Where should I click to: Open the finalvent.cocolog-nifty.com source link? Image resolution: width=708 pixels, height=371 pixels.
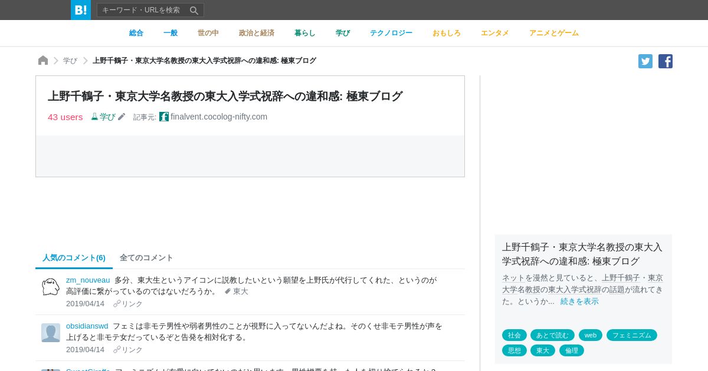point(219,117)
